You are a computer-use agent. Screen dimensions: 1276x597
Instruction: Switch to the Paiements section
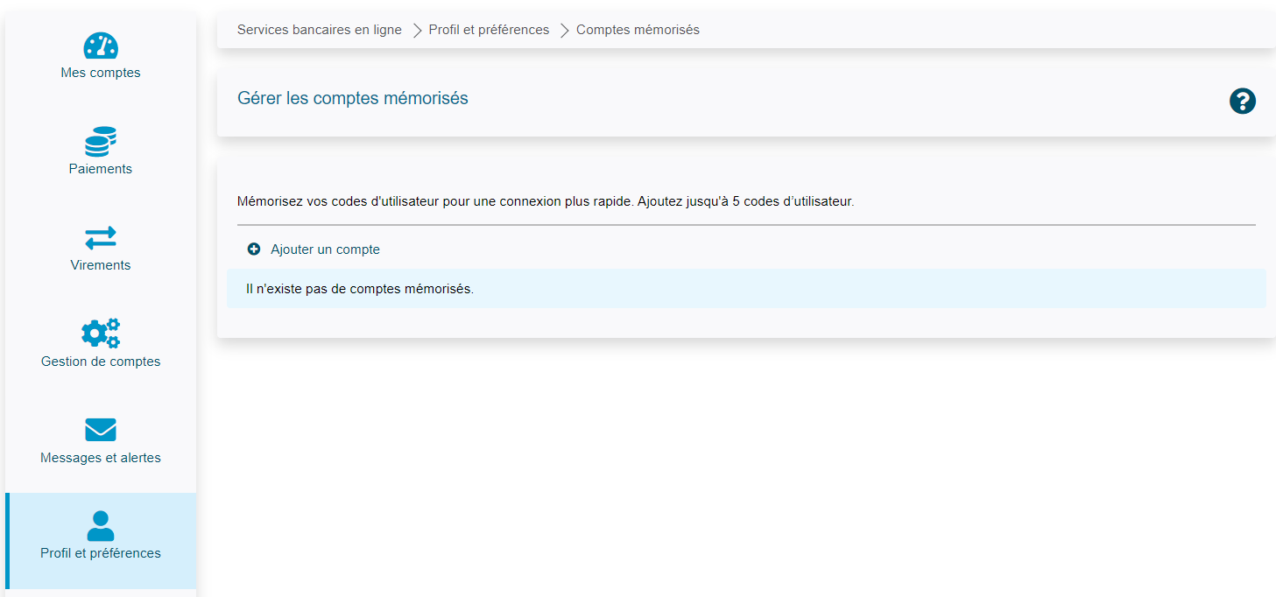[100, 168]
